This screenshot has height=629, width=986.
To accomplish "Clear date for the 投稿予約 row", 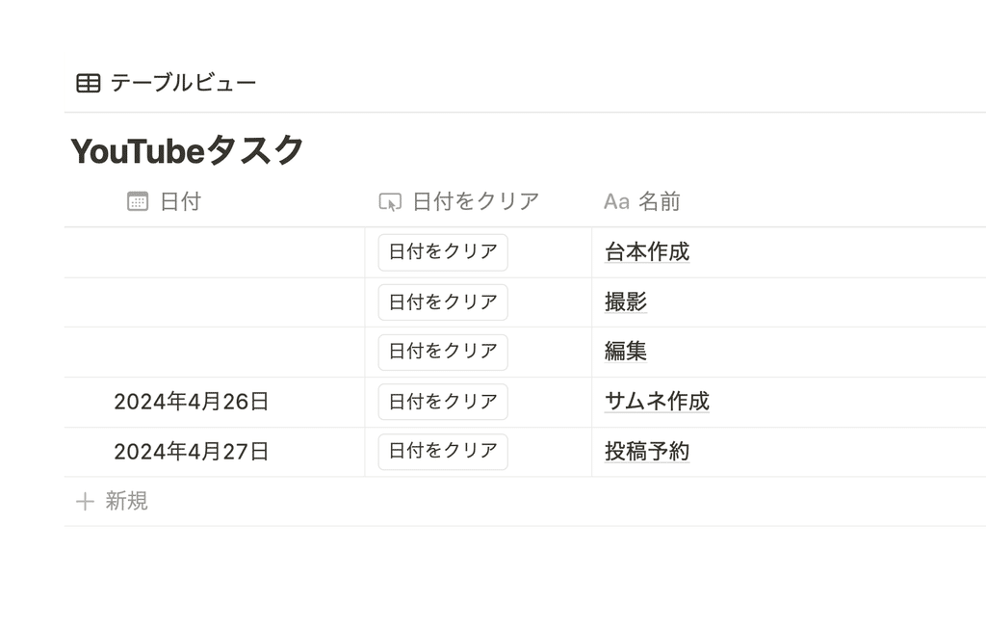I will (x=443, y=451).
